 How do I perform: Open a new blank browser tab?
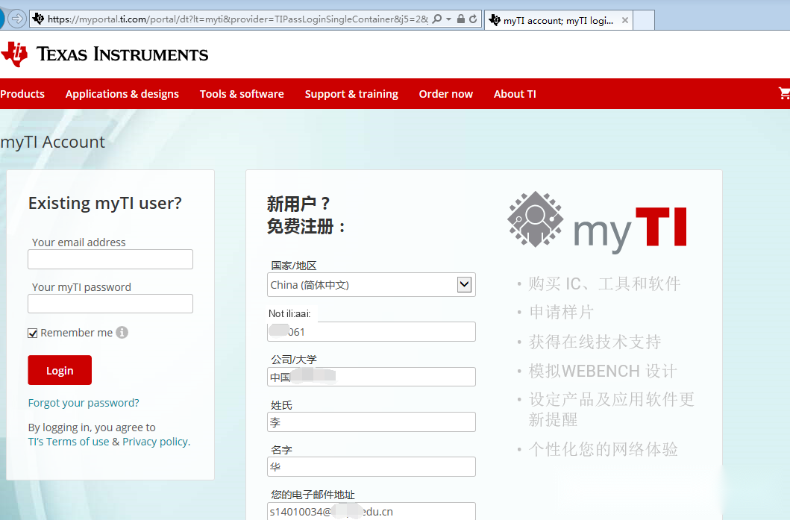click(x=643, y=20)
